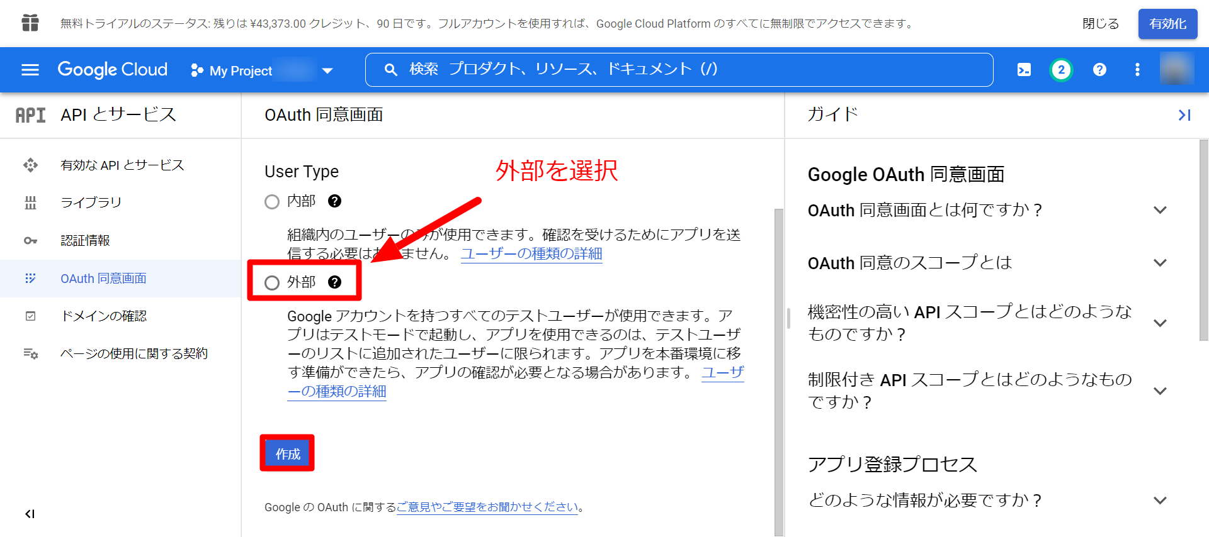Click the 認証情報 key icon

(30, 241)
